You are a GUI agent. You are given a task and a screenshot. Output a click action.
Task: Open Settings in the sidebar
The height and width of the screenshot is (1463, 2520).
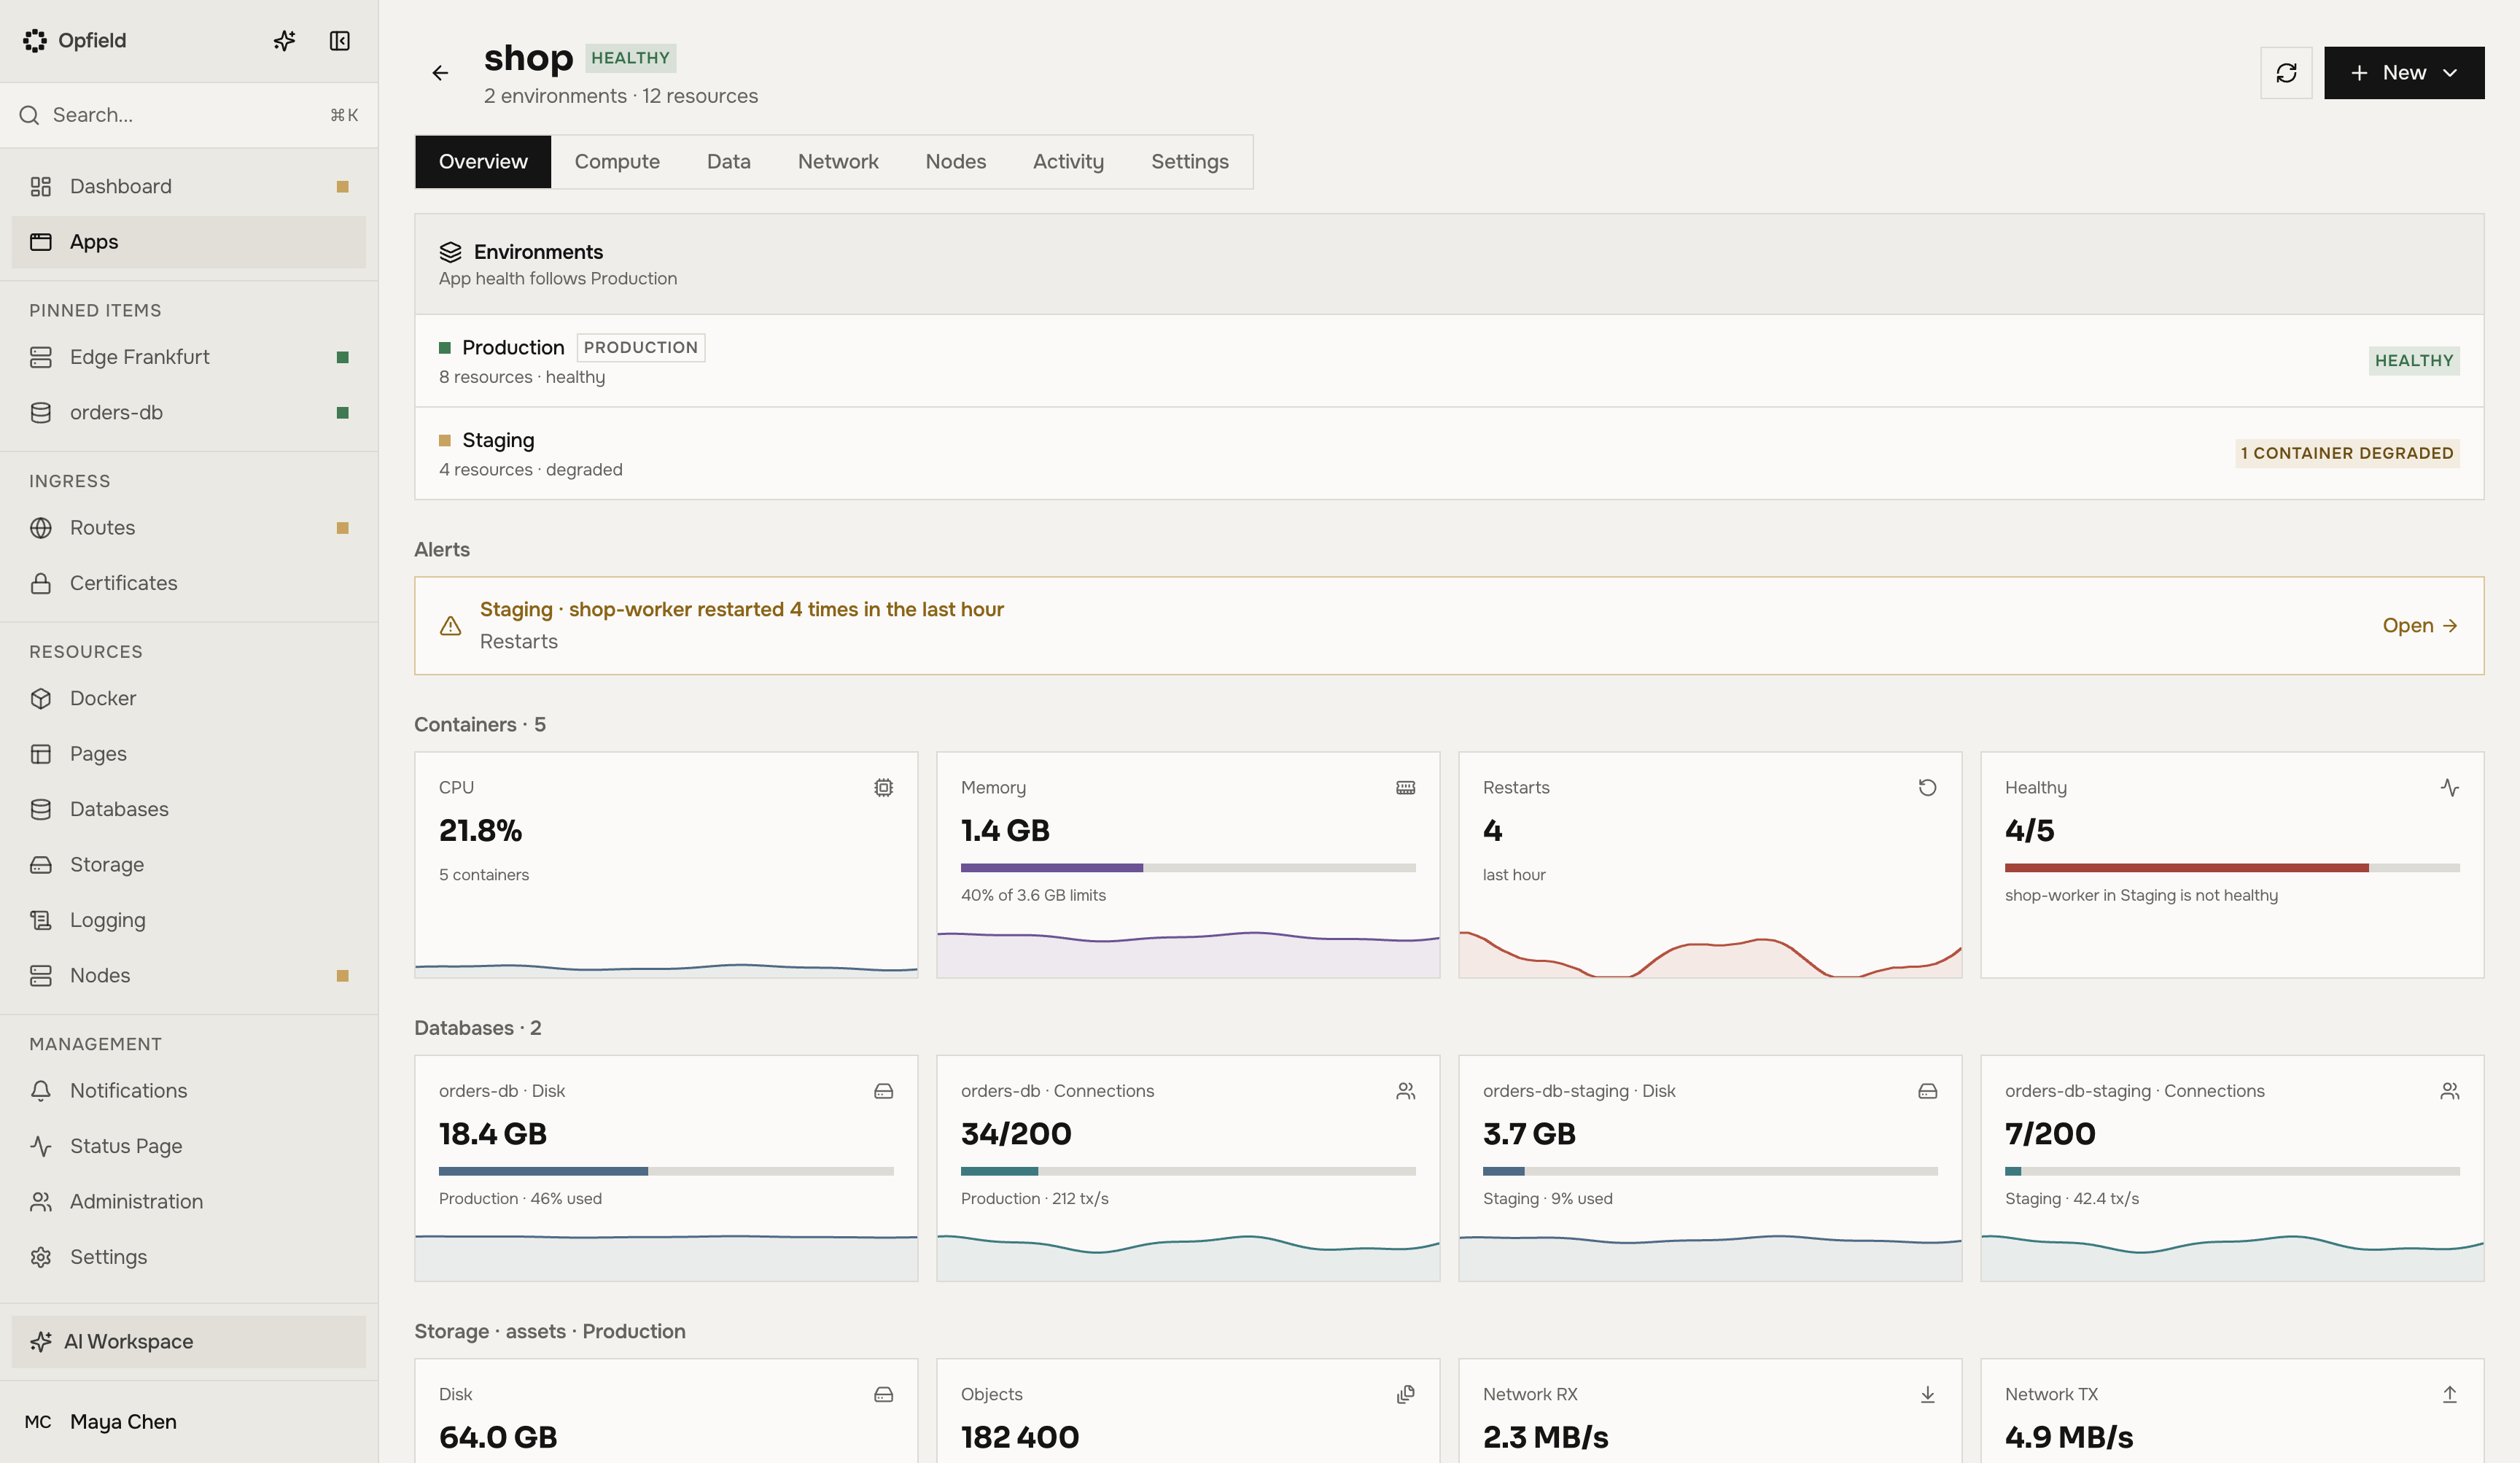click(x=189, y=1257)
